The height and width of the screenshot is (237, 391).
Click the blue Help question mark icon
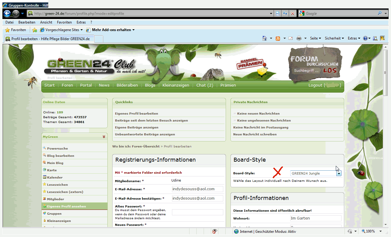[365, 38]
